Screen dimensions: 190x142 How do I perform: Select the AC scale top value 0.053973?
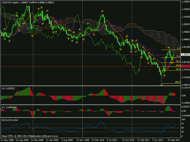point(186,107)
